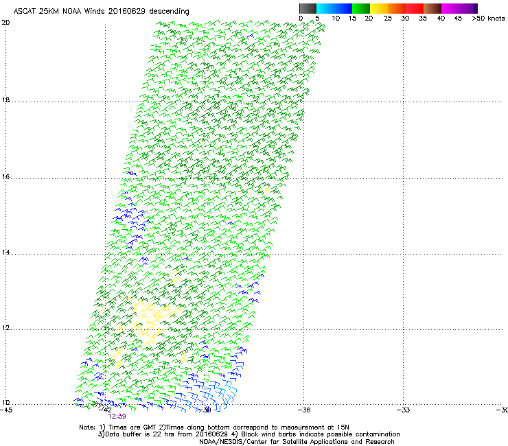This screenshot has width=508, height=446.
Task: Click the brown 35-40 knots color segment
Action: click(432, 8)
